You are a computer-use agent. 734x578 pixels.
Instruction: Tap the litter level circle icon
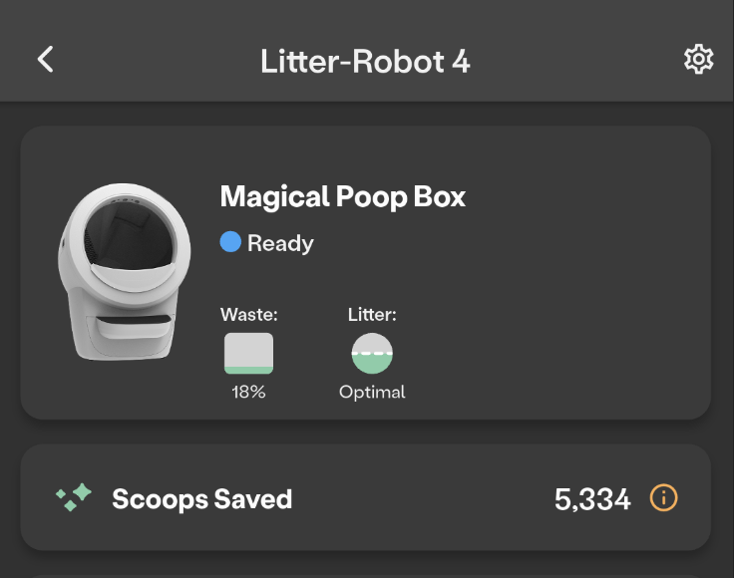pyautogui.click(x=372, y=354)
